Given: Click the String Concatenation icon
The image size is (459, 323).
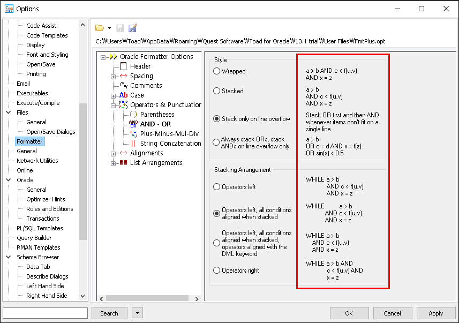Looking at the screenshot, I should (x=134, y=143).
